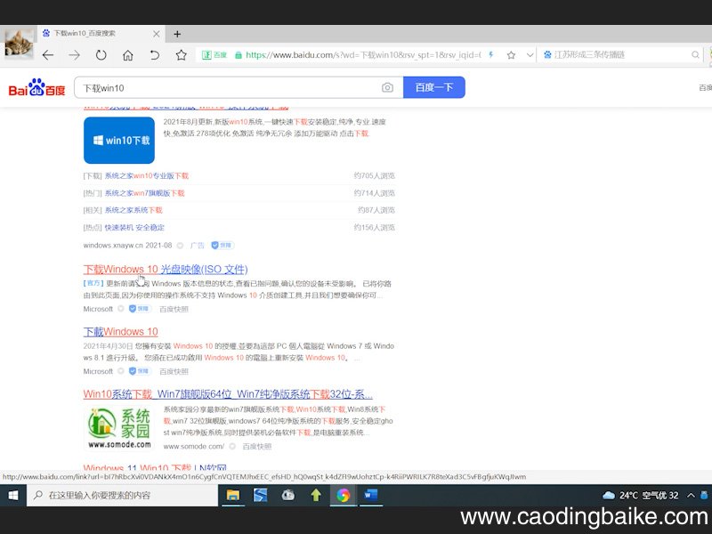The width and height of the screenshot is (712, 534).
Task: Click the win10下载 blue thumbnail
Action: coord(119,141)
